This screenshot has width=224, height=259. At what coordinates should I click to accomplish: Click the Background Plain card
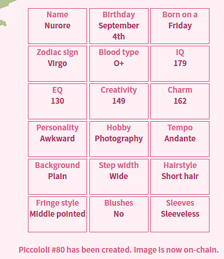57,177
